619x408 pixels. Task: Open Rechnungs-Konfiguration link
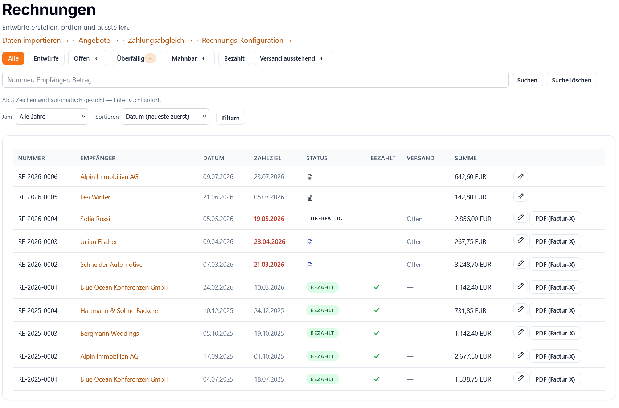click(x=247, y=40)
